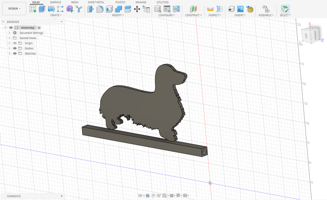The height and width of the screenshot is (200, 327).
Task: Open the configuration table icon
Action: [x=167, y=9]
